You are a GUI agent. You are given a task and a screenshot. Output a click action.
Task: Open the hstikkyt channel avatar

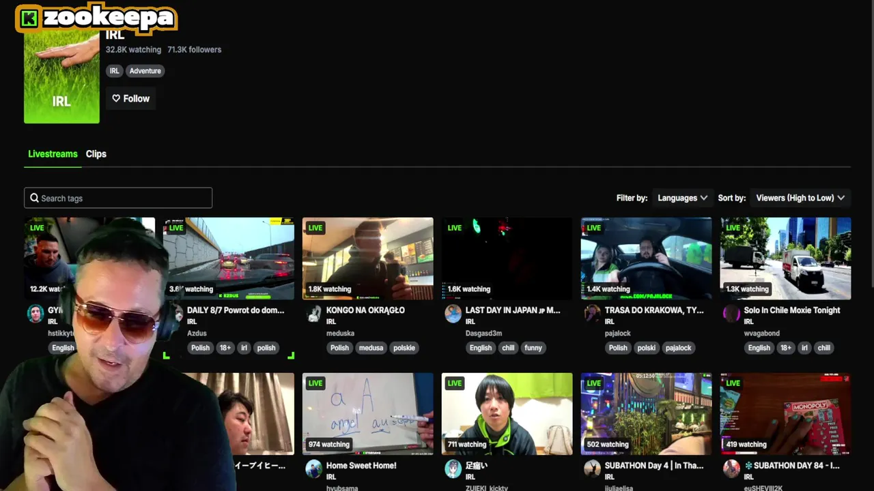(x=36, y=314)
